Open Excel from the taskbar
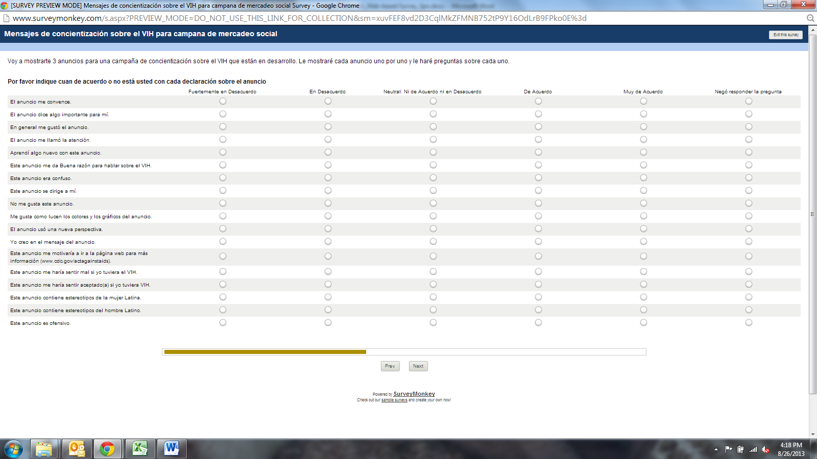Image resolution: width=817 pixels, height=459 pixels. pyautogui.click(x=139, y=449)
